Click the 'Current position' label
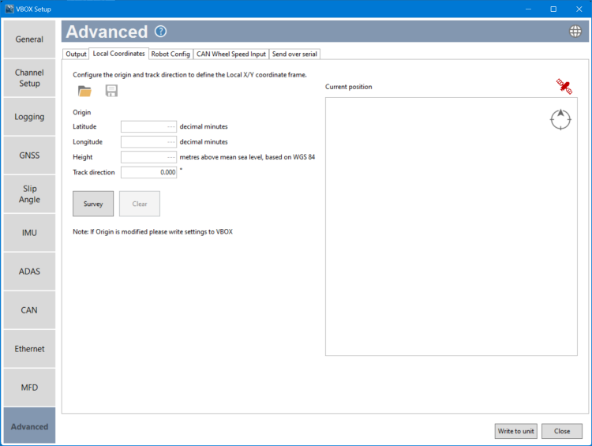 pyautogui.click(x=348, y=87)
